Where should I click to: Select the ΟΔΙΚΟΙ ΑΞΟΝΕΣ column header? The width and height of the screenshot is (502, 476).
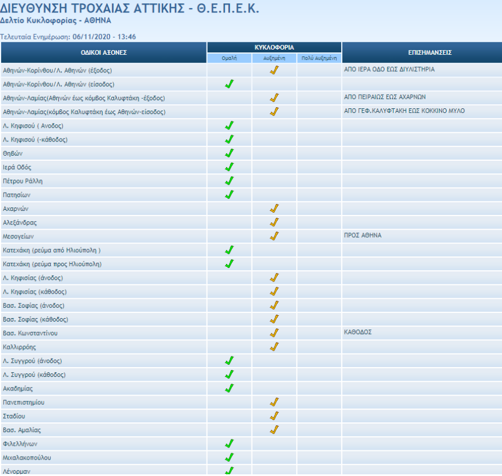(x=103, y=52)
